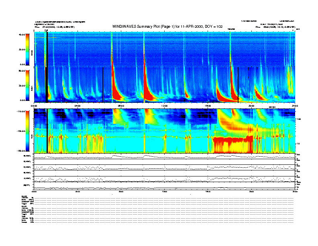The height and width of the screenshot is (246, 318).
Task: Click the 24:00 label at RAD1 axis end
Action: click(x=295, y=105)
